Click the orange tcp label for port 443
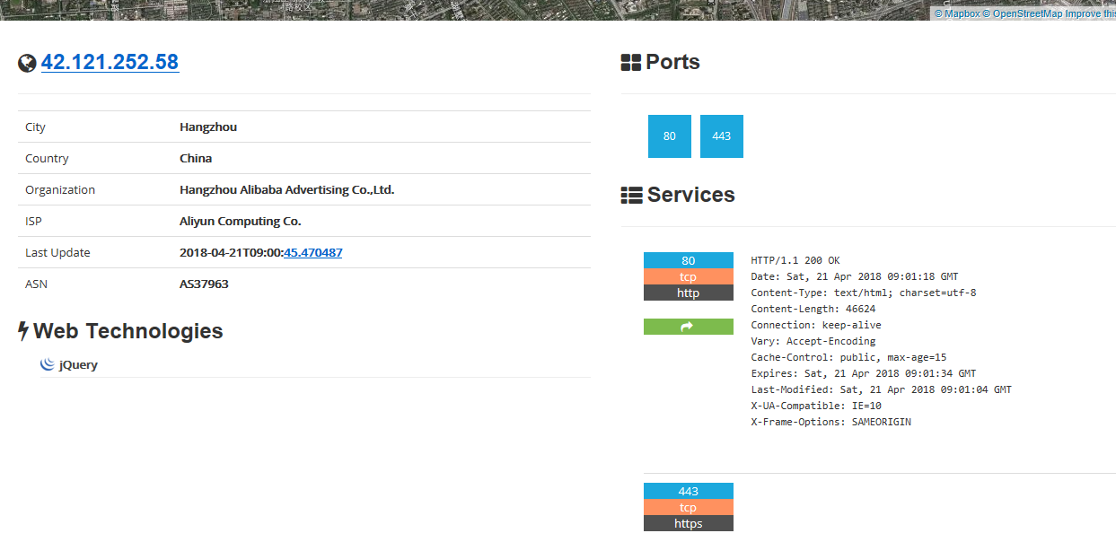Image resolution: width=1116 pixels, height=542 pixels. 689,507
